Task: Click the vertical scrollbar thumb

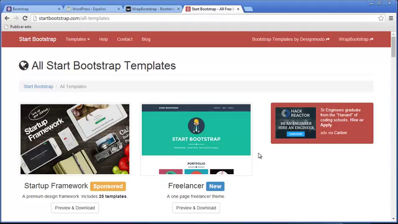Action: coord(394,47)
